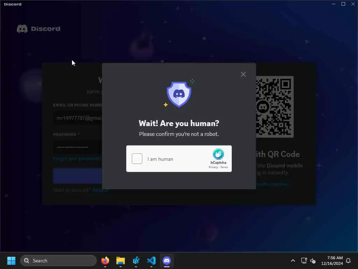This screenshot has height=269, width=358.
Task: Show hidden system tray icons
Action: 293,261
